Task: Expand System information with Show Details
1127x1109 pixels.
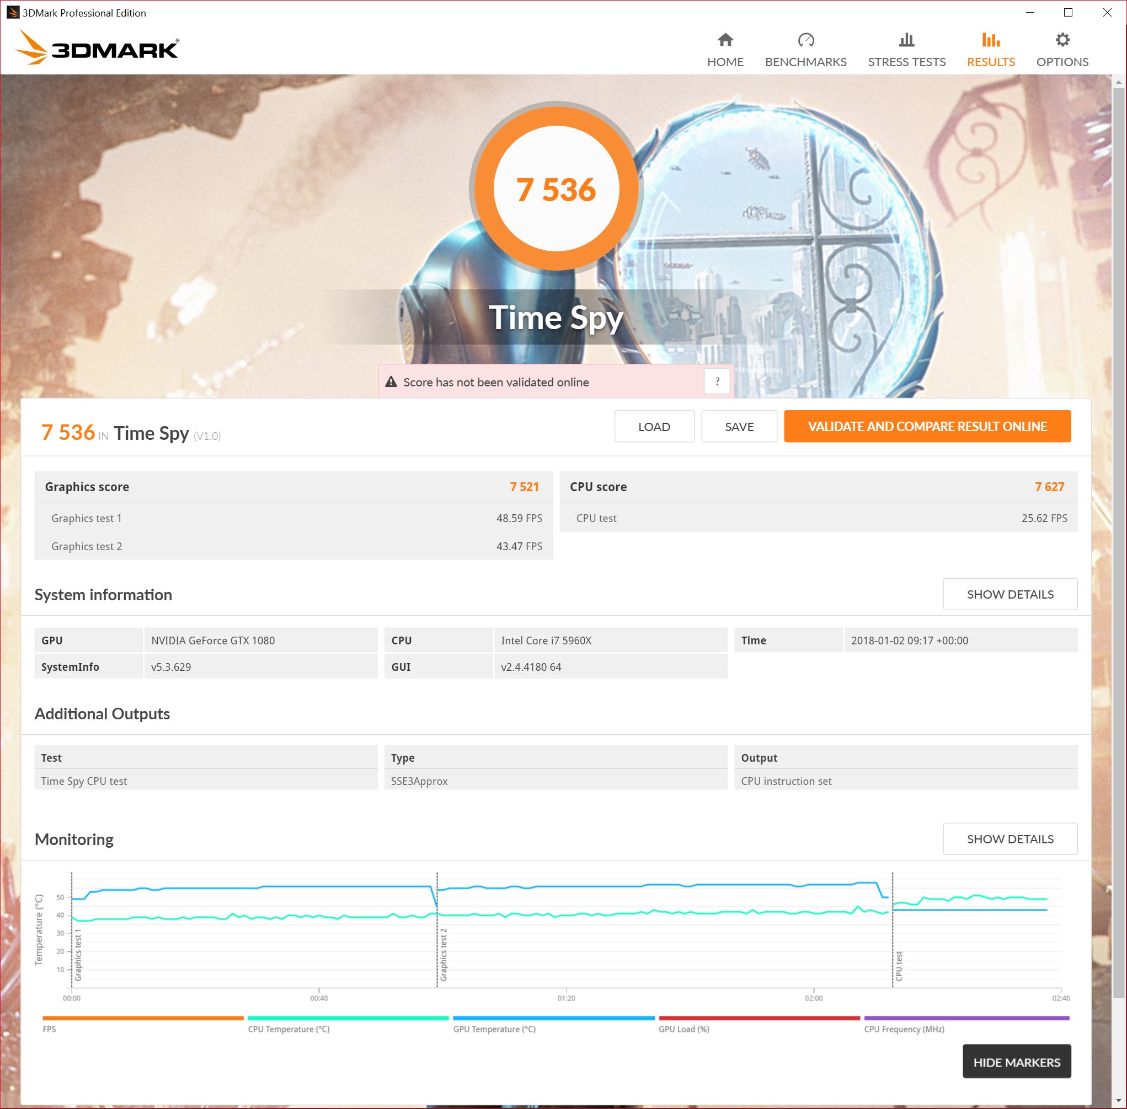Action: [1010, 594]
